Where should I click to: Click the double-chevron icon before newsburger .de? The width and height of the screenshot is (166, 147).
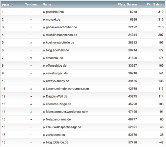[44, 74]
